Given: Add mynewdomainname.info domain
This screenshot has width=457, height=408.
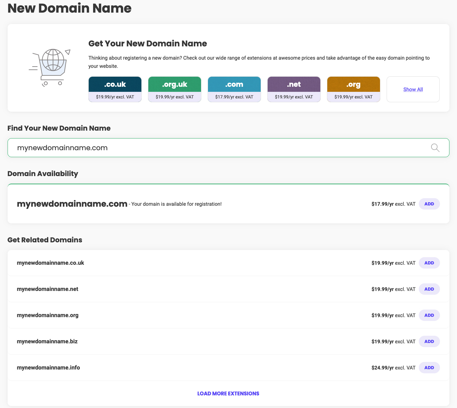Looking at the screenshot, I should 429,368.
